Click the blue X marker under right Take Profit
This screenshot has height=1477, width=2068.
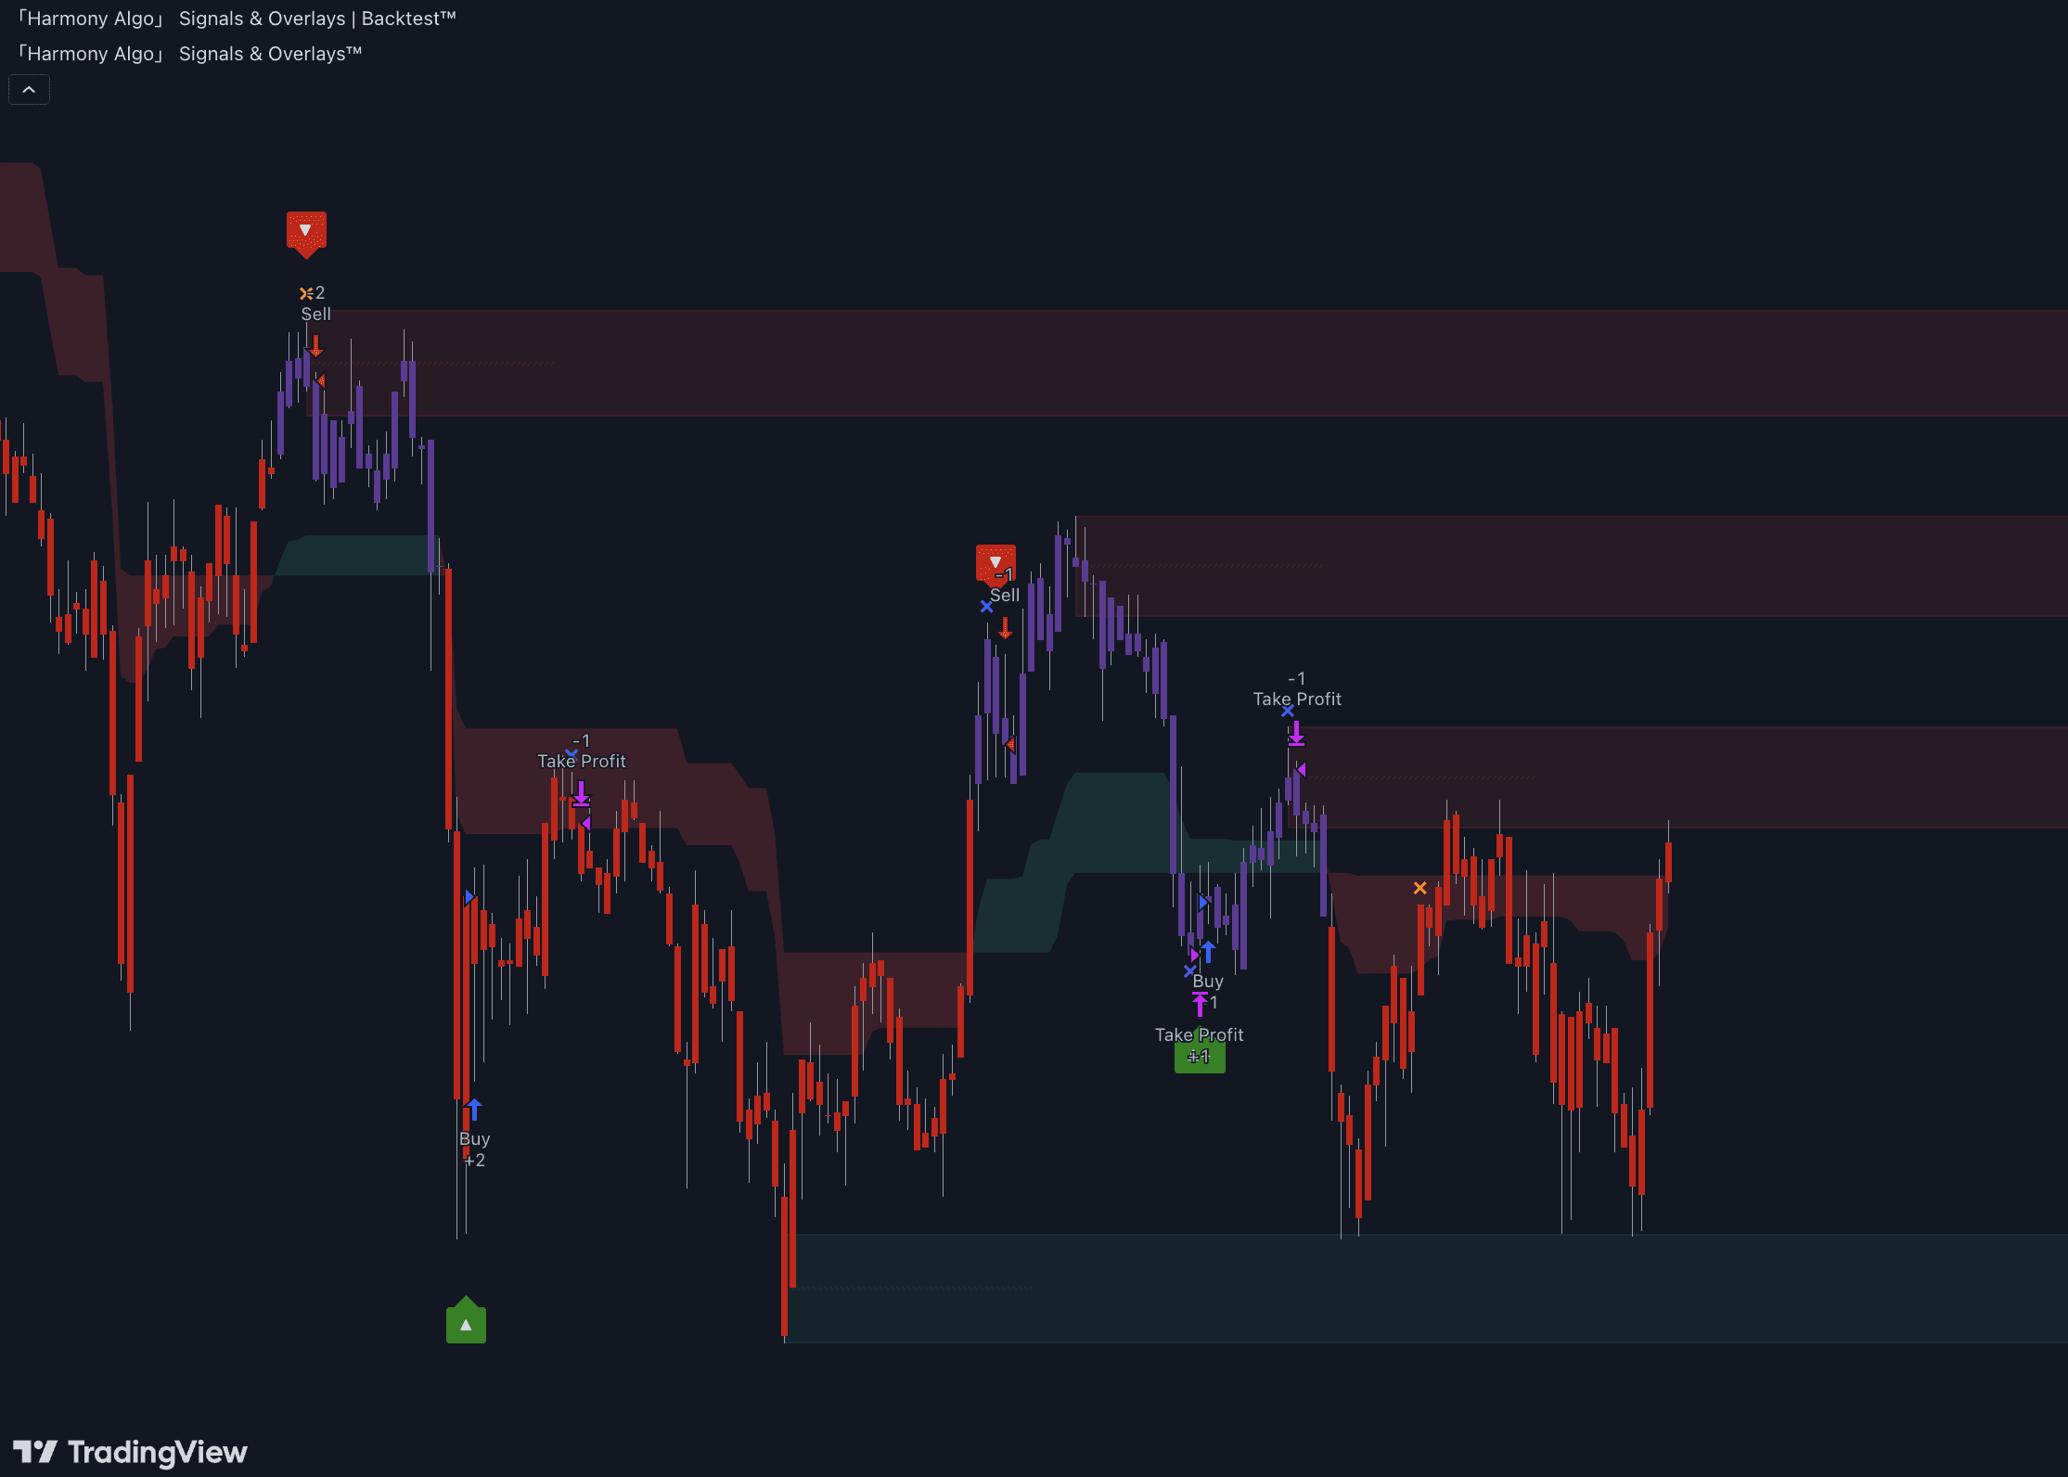point(1288,712)
